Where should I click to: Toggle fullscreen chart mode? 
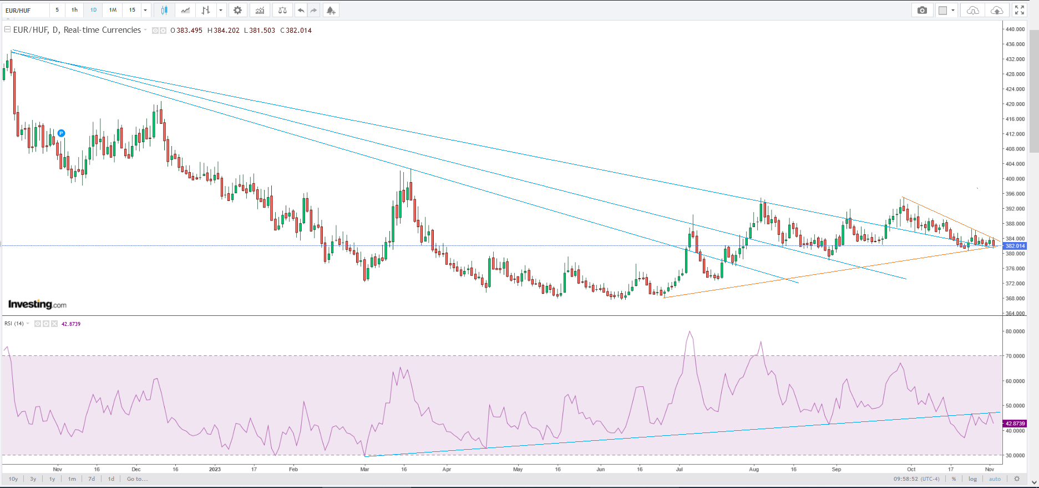(1020, 10)
